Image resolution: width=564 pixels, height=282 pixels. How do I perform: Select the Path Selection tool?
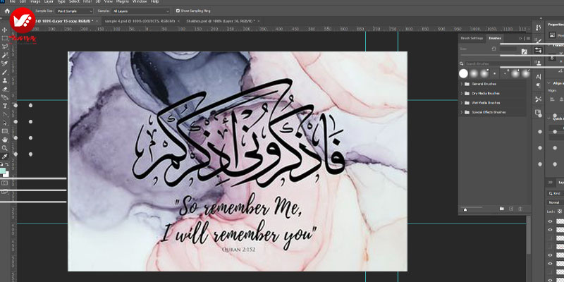click(x=5, y=123)
